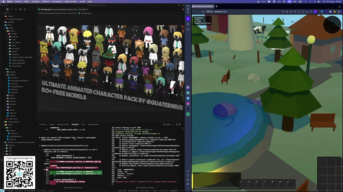This screenshot has height=192, width=343.
Task: Open the Ajuda menu
Action: pos(90,1)
